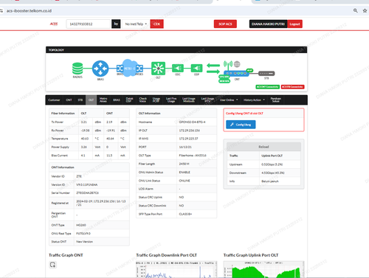The image size is (369, 278).
Task: Click the ONU Link Status ONLINE value
Action: [x=184, y=181]
